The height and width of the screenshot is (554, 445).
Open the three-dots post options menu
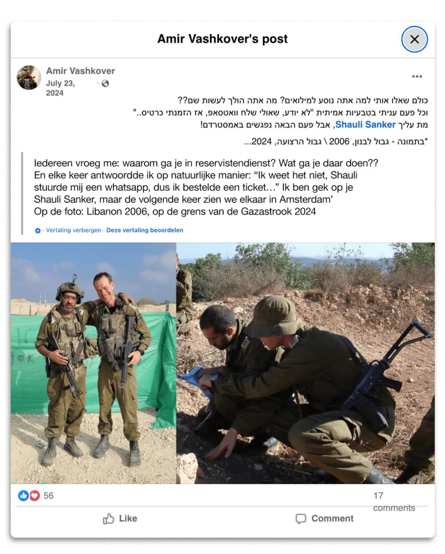tap(416, 76)
